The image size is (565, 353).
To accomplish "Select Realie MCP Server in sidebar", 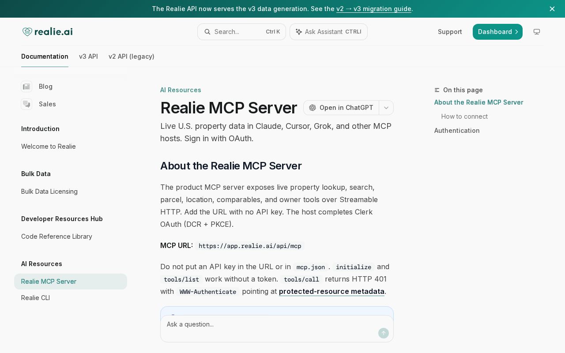I will (x=71, y=282).
